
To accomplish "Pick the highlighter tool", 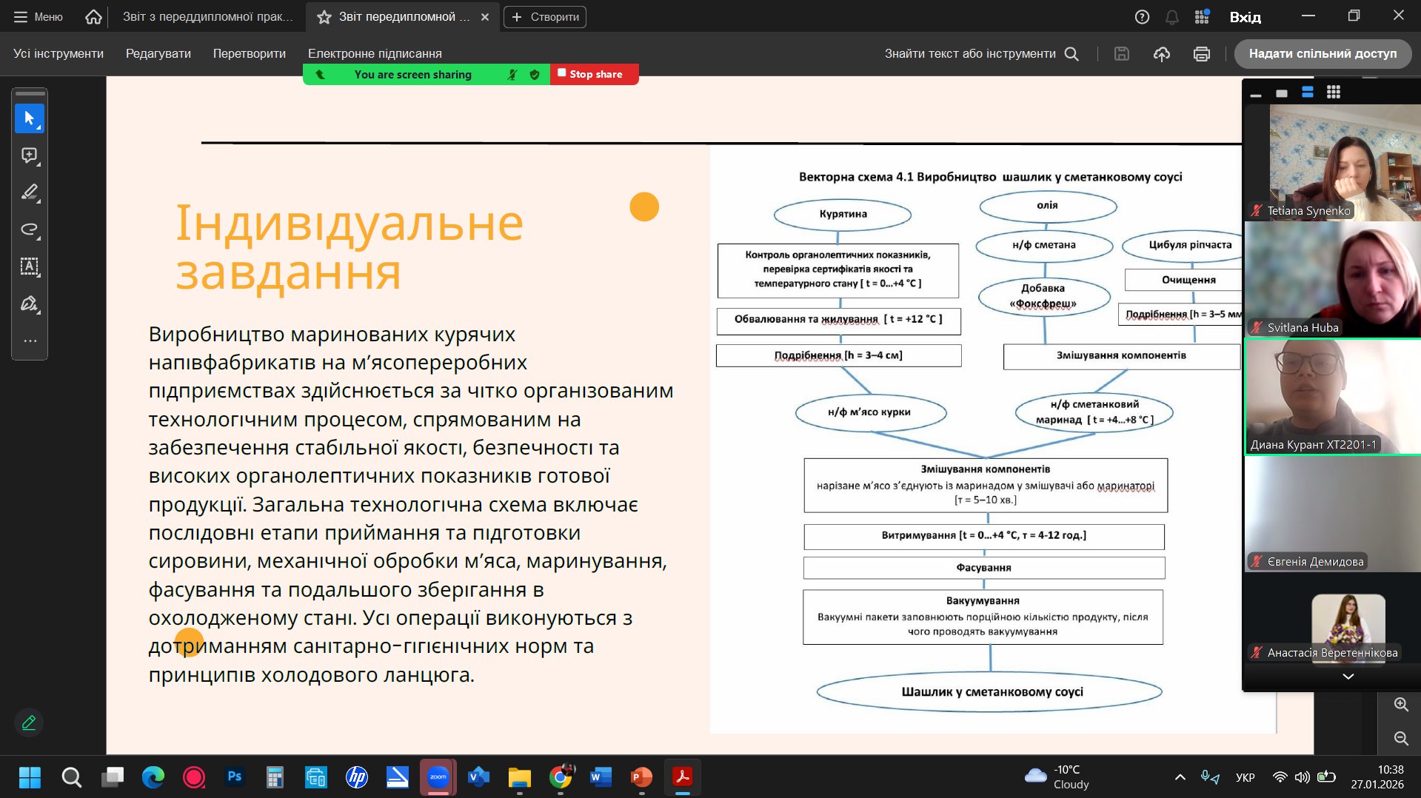I will (x=30, y=192).
